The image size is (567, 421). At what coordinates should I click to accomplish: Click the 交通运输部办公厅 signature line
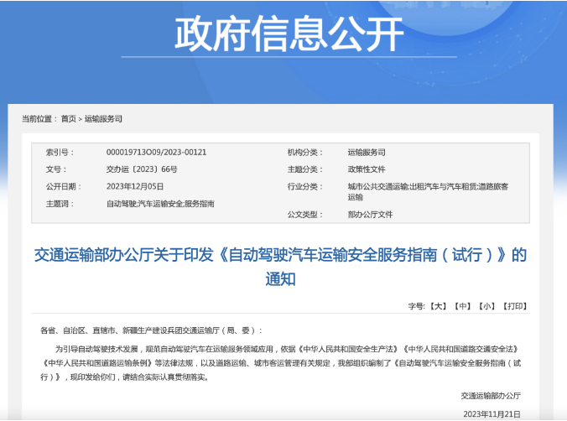coord(491,395)
